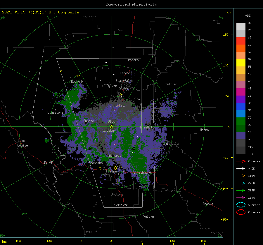Click the red forecast arrow in legend

[x=241, y=161]
